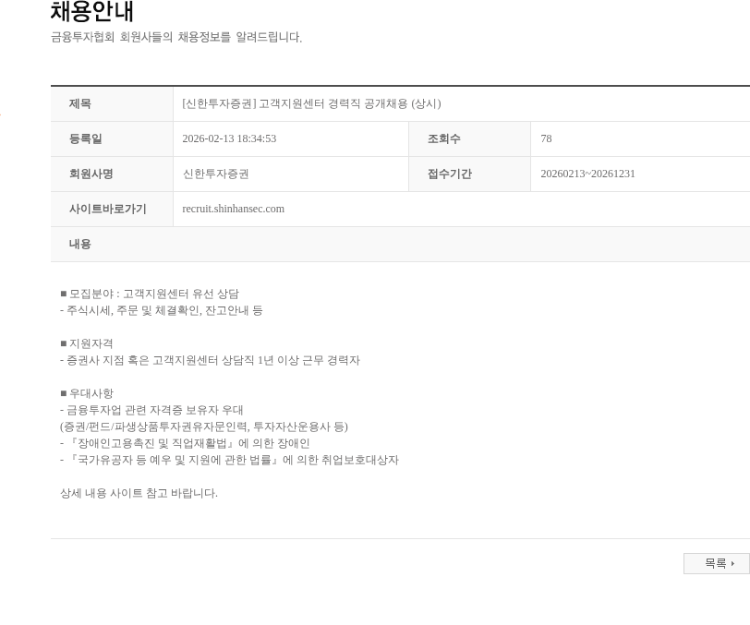Select the line 금융투자업 관련 자격증 보유자 우대
The width and height of the screenshot is (750, 625).
point(151,410)
